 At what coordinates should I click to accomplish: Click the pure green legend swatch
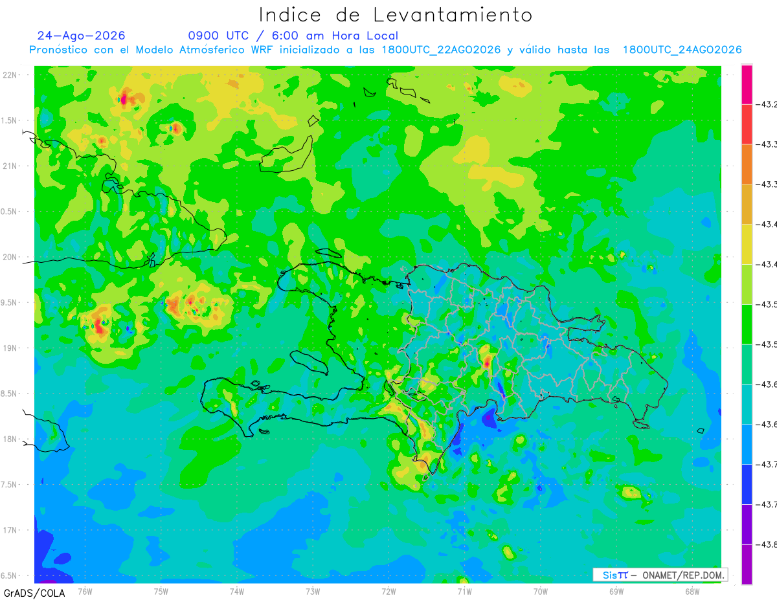point(747,324)
